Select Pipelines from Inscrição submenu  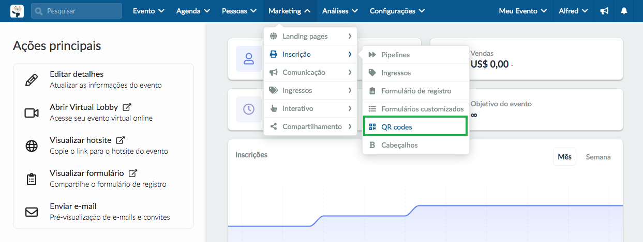point(416,55)
